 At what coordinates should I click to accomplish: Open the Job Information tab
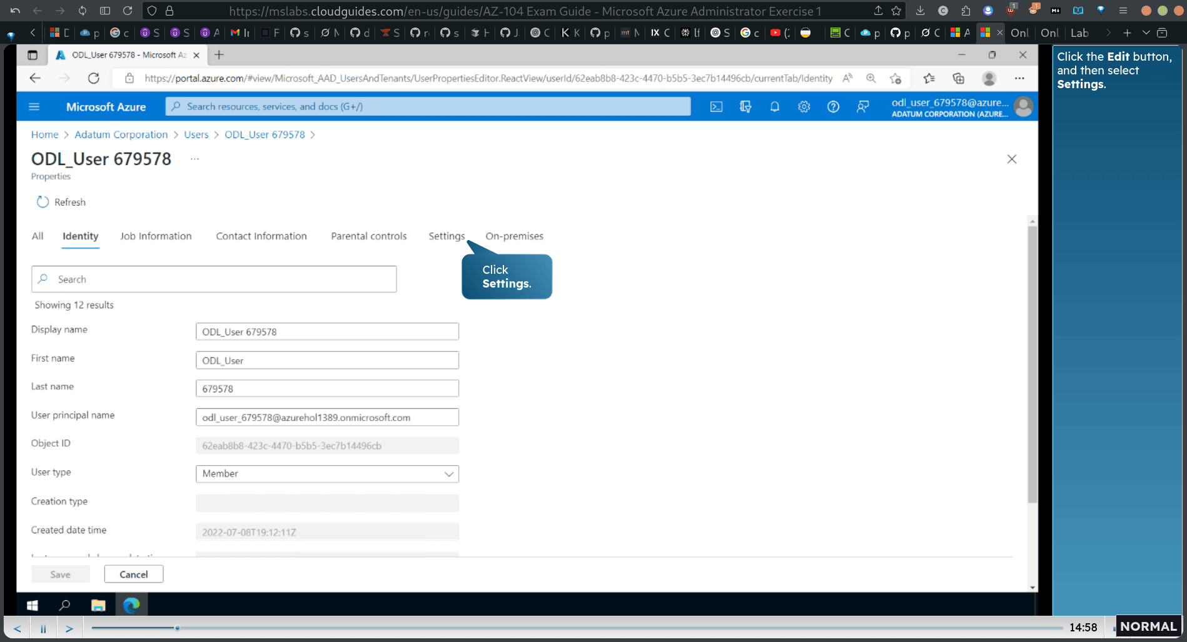[x=156, y=236]
